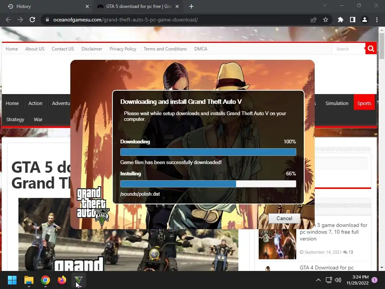
Task: Select Strategy game category
Action: (x=15, y=119)
